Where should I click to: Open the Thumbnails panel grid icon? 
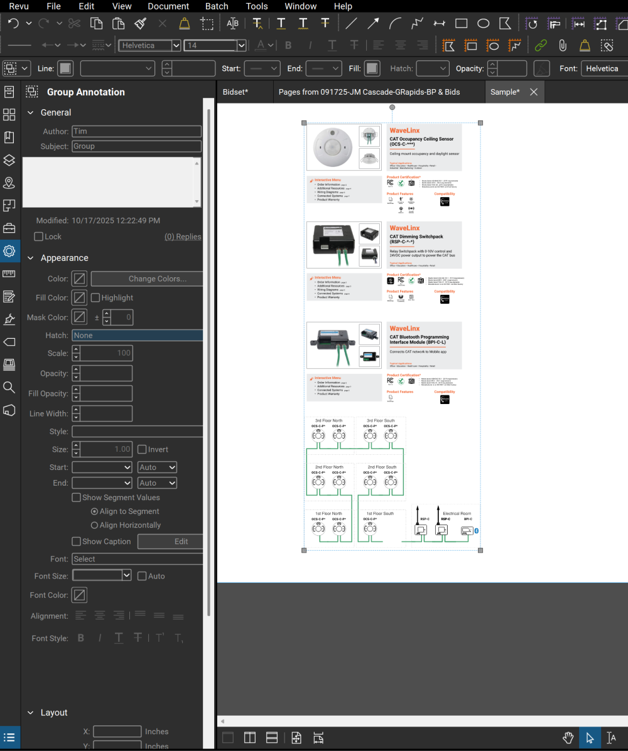point(9,115)
